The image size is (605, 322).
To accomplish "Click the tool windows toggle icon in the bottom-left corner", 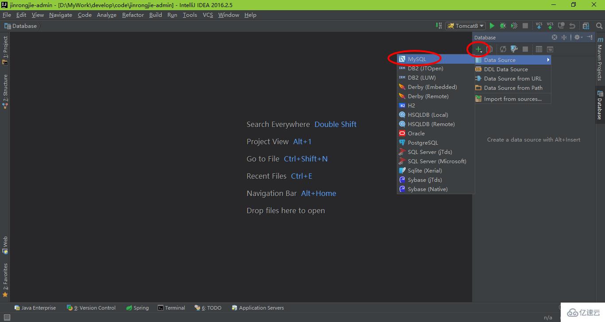I will (7, 317).
